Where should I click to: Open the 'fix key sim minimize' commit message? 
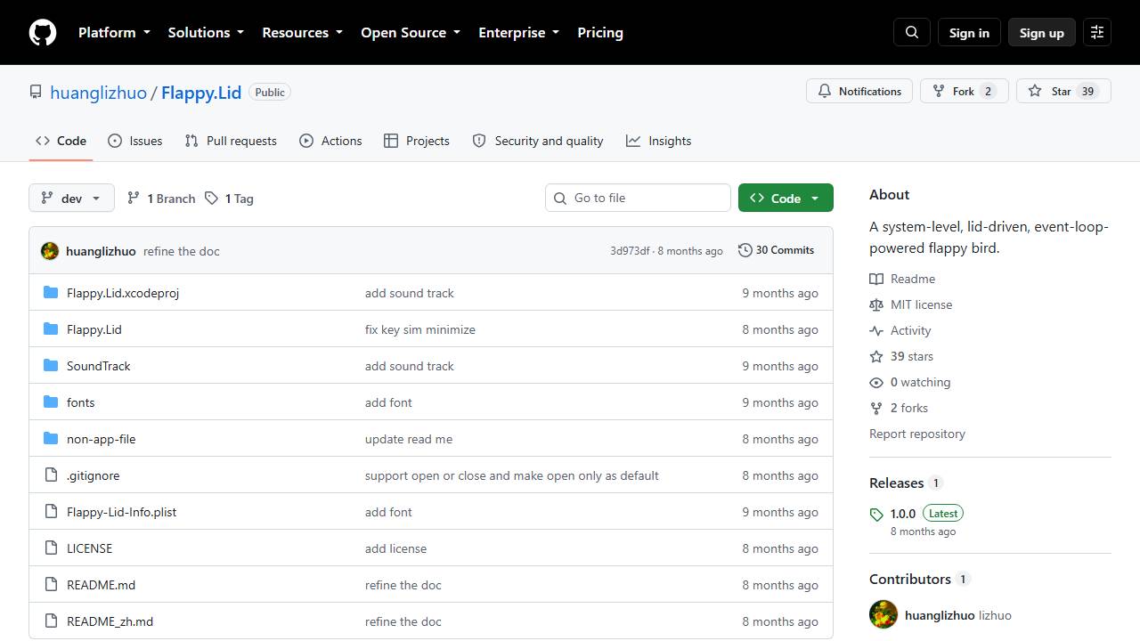click(x=420, y=329)
